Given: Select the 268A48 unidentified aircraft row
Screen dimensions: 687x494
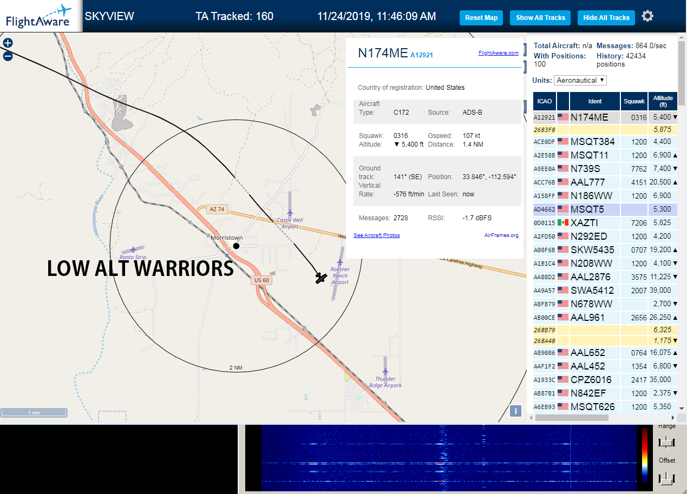Looking at the screenshot, I should pyautogui.click(x=605, y=341).
